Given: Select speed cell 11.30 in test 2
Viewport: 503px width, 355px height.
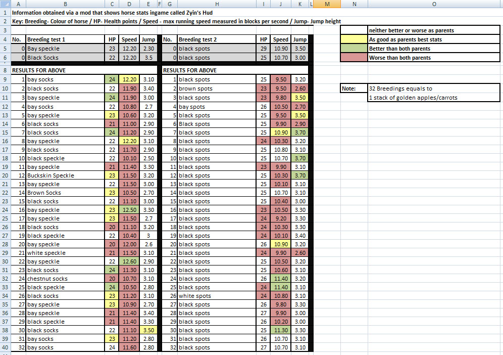Looking at the screenshot, I should 281,330.
